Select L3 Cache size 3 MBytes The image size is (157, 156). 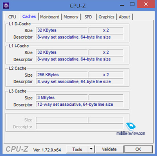coord(62,97)
